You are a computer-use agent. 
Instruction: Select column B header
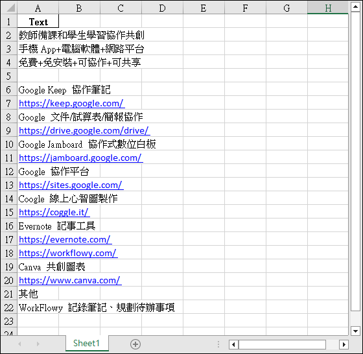click(x=79, y=8)
